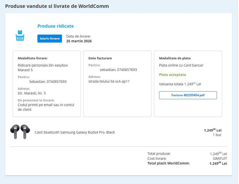The image size is (239, 184).
Task: Click the Modalitate de plata heading
Action: point(175,58)
